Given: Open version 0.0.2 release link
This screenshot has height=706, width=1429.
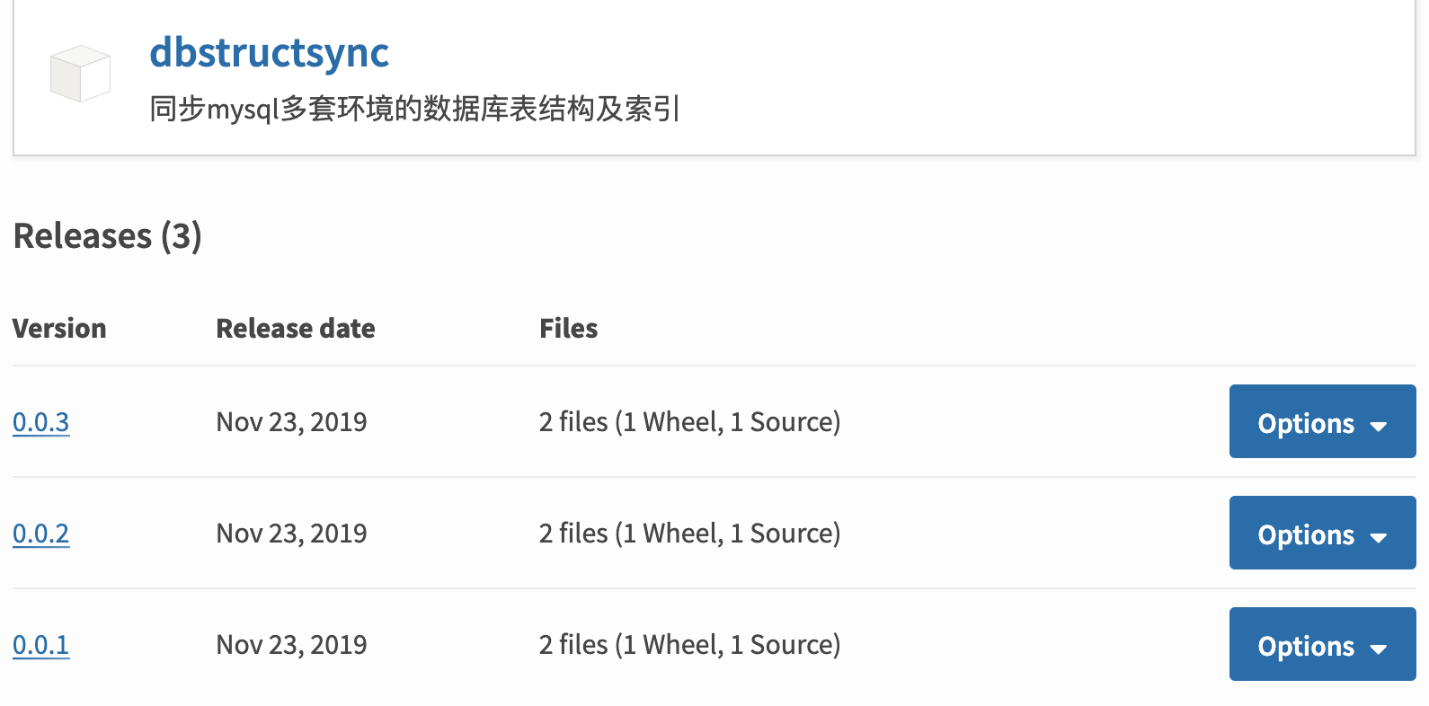Looking at the screenshot, I should pyautogui.click(x=41, y=534).
